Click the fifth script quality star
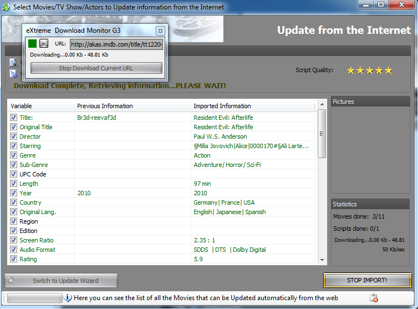The width and height of the screenshot is (418, 309). (x=389, y=70)
